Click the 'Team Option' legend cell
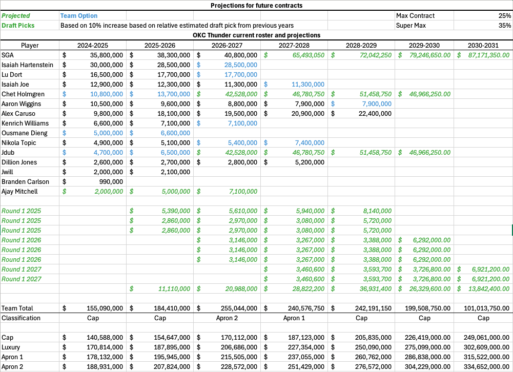The image size is (513, 372). [93, 16]
